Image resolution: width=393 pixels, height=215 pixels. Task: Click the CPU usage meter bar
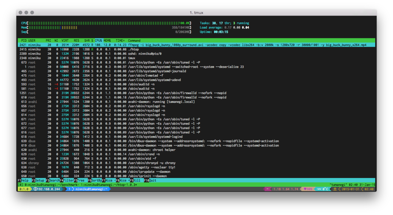click(x=106, y=23)
